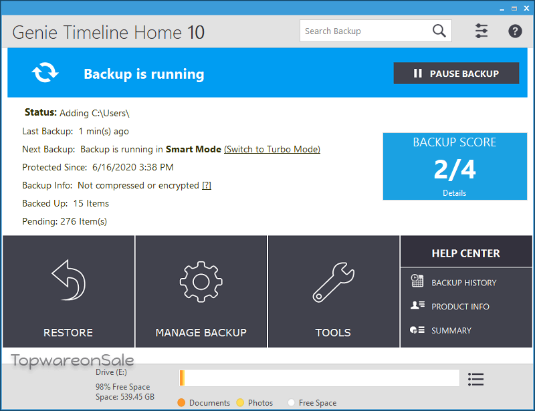Open PRODUCT INFO entry
Viewport: 535px width, 411px height.
(460, 307)
